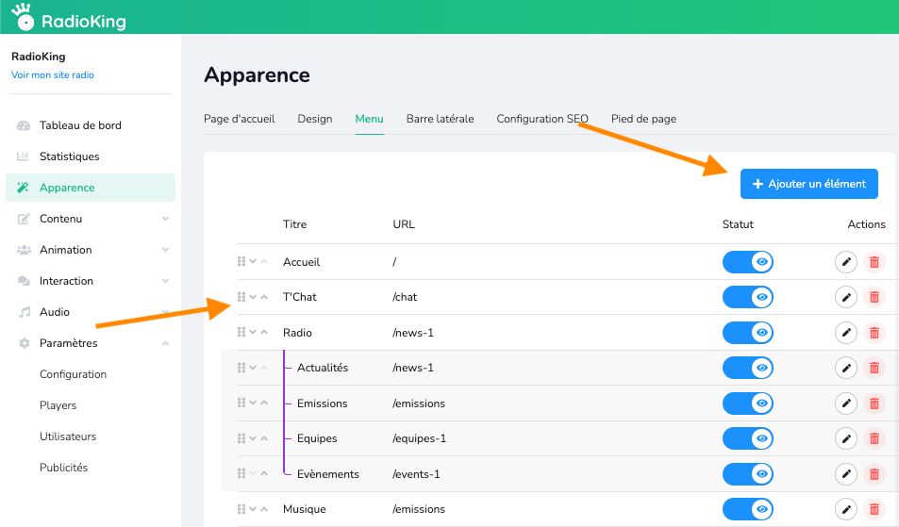
Task: Toggle visibility status of Accueil
Action: [747, 262]
